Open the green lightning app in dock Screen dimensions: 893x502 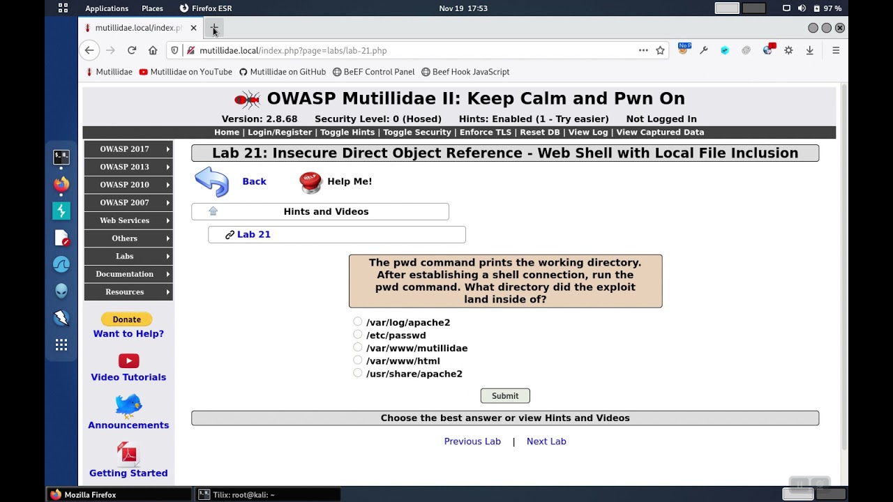tap(61, 211)
